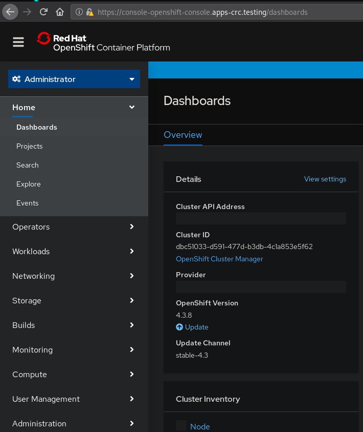Click the View settings link

325,179
